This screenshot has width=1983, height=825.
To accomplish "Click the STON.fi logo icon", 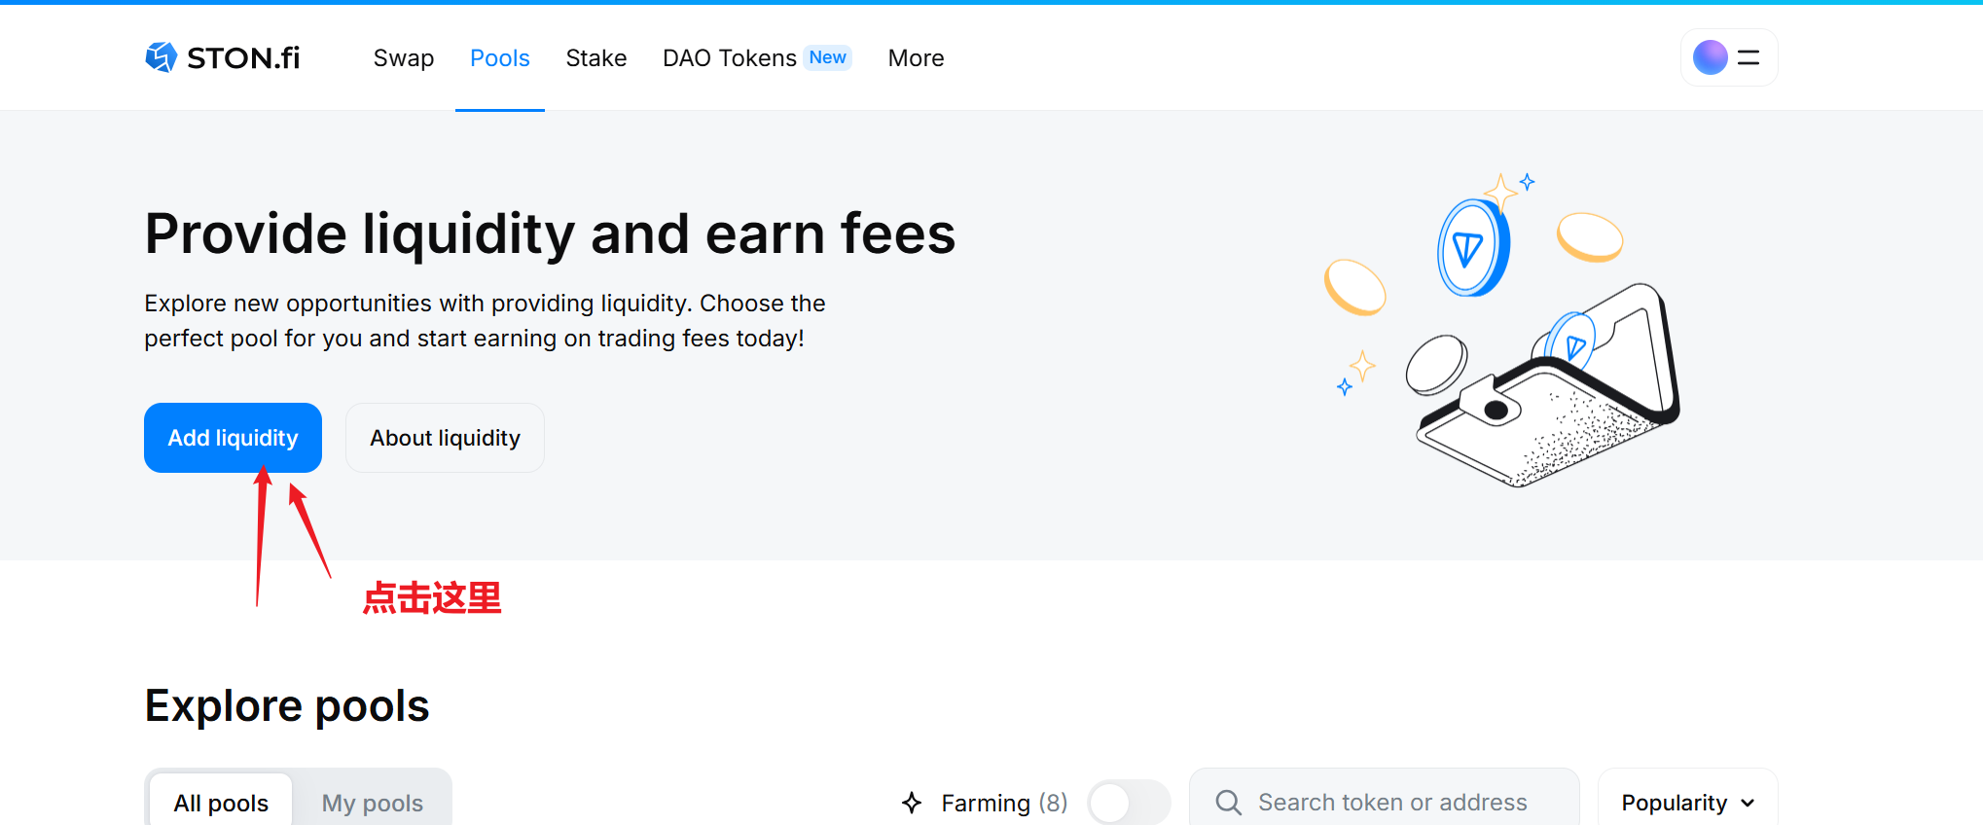I will 161,57.
